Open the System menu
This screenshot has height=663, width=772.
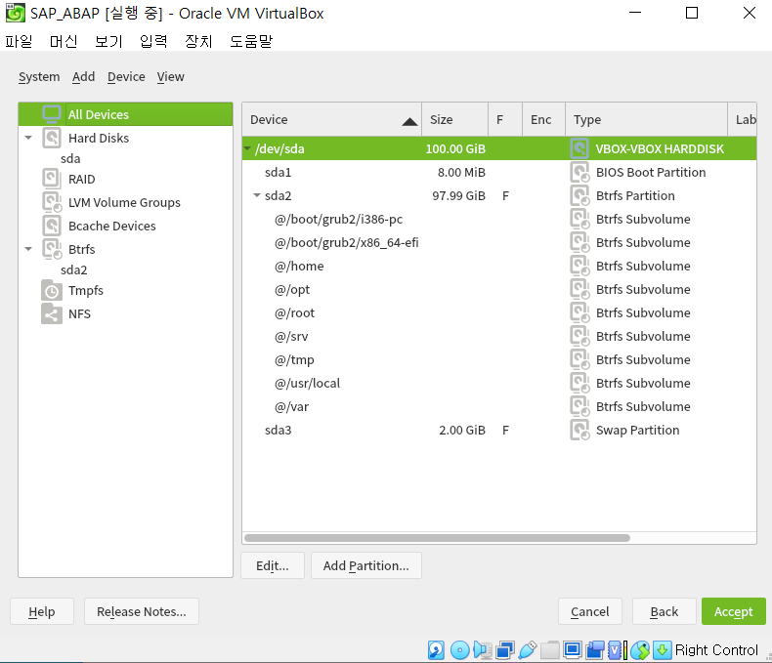[x=39, y=77]
